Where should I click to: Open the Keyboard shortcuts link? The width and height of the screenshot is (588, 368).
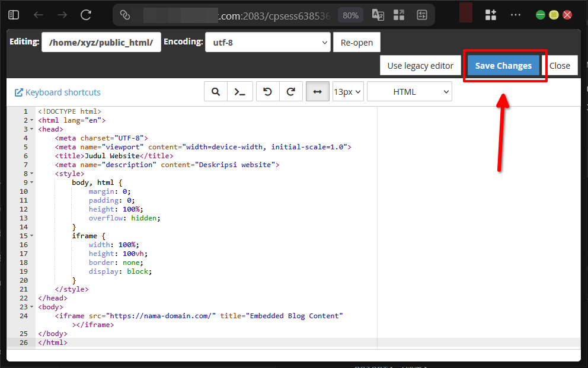click(x=57, y=92)
